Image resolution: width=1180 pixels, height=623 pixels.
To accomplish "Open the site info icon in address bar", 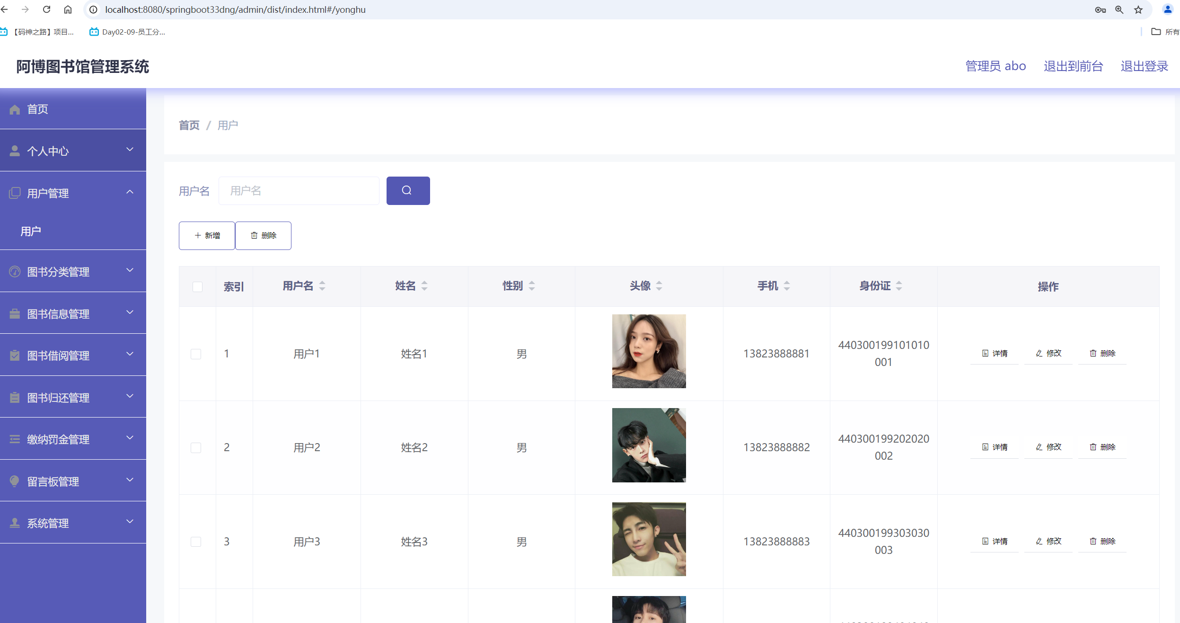I will tap(94, 9).
